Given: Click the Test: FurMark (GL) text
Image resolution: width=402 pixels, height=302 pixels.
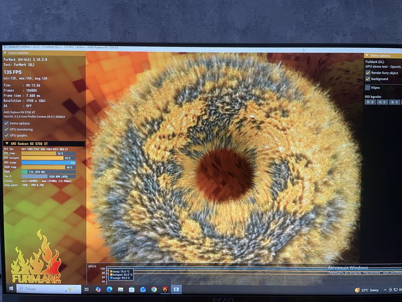Looking at the screenshot, I should point(19,65).
